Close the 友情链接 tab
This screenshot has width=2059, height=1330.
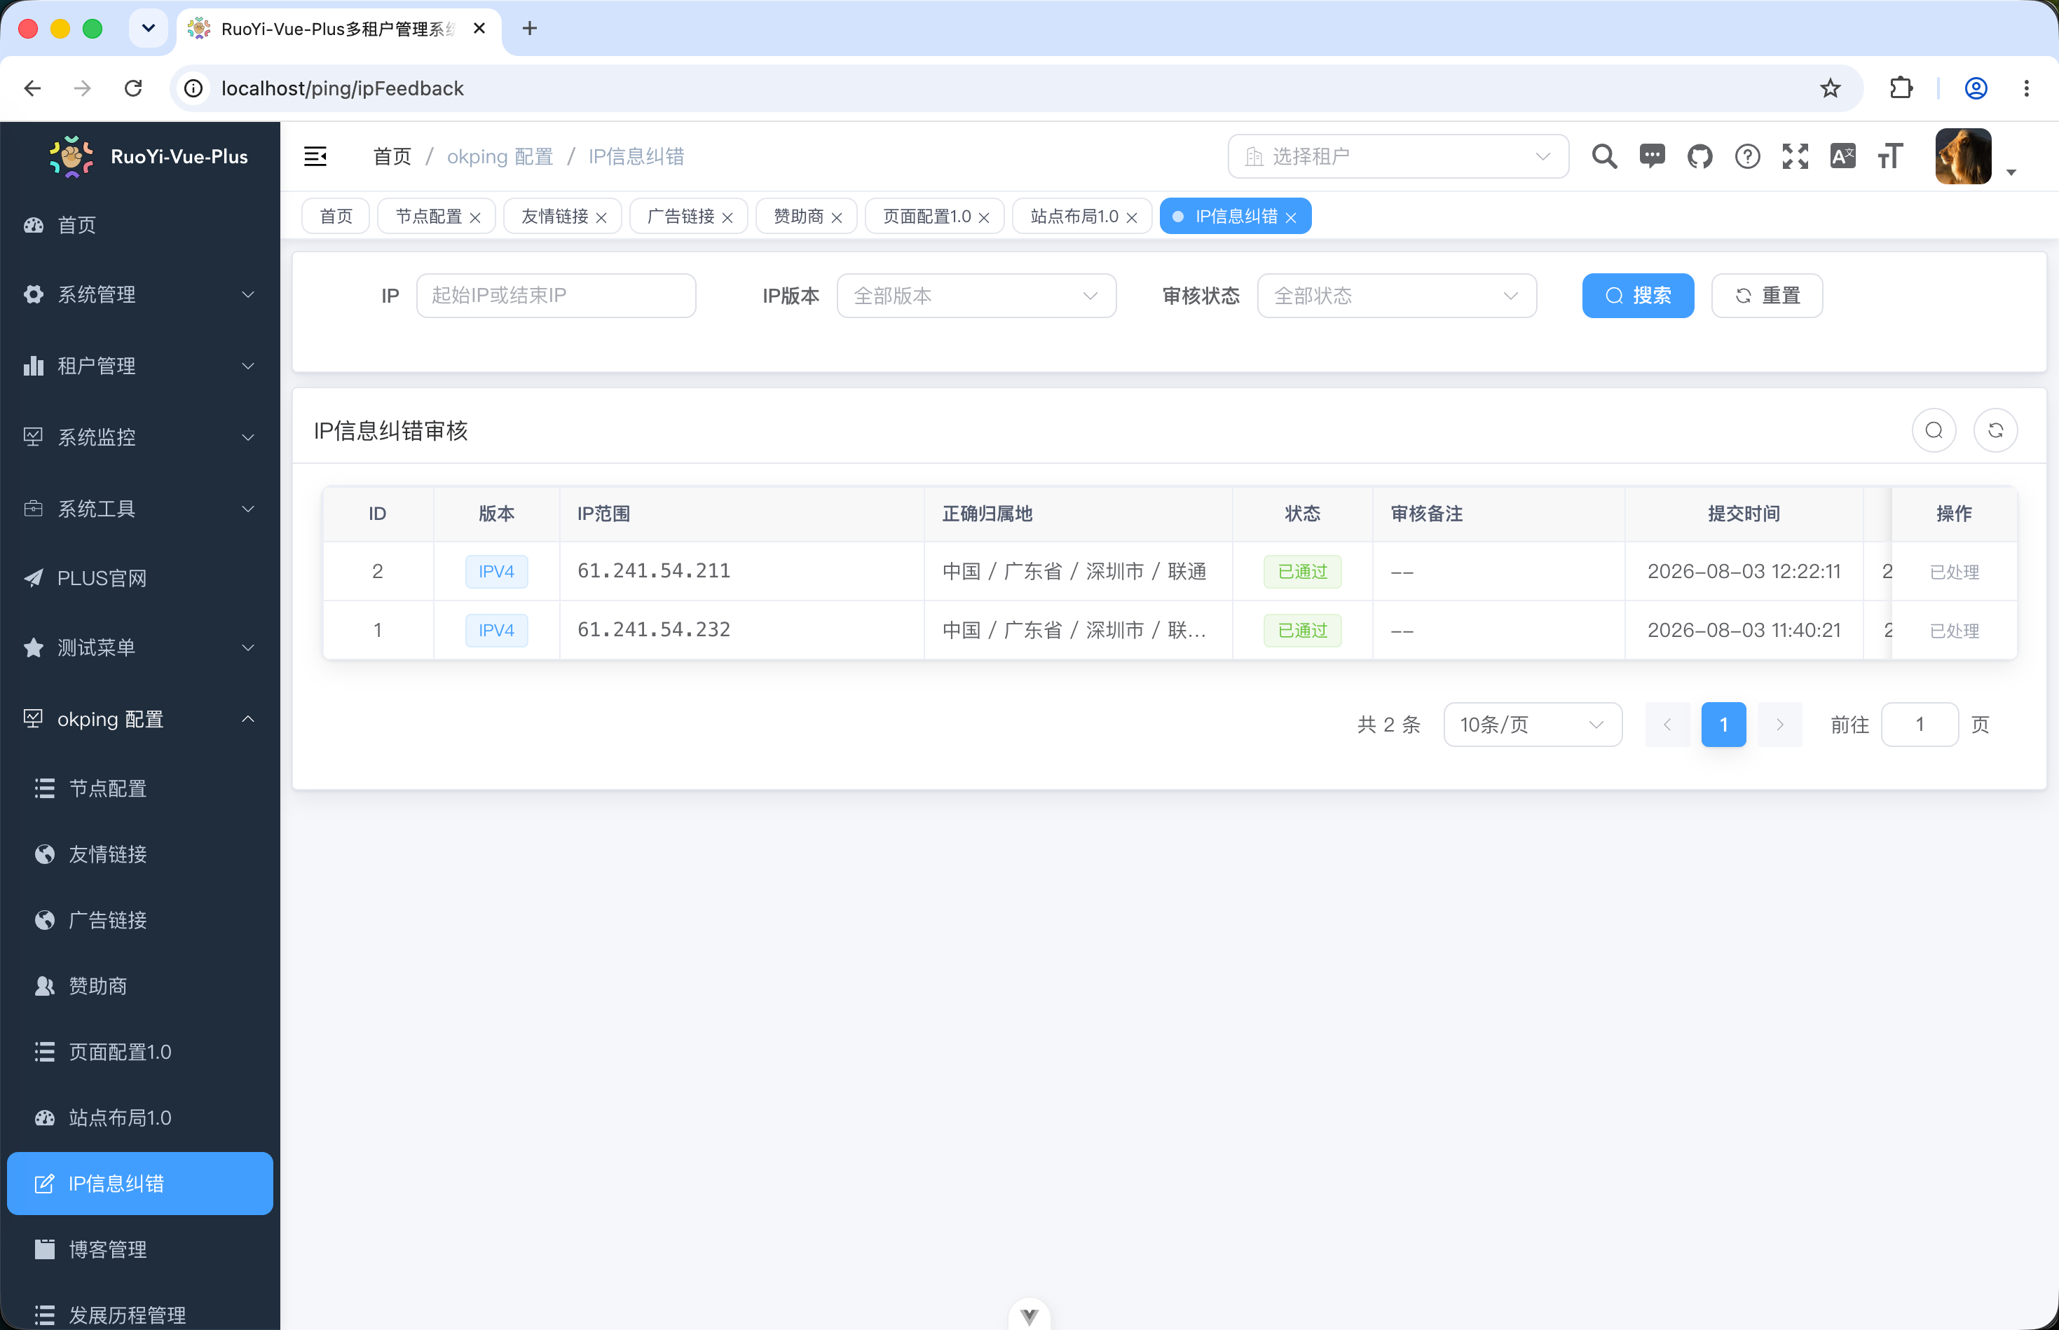point(601,218)
